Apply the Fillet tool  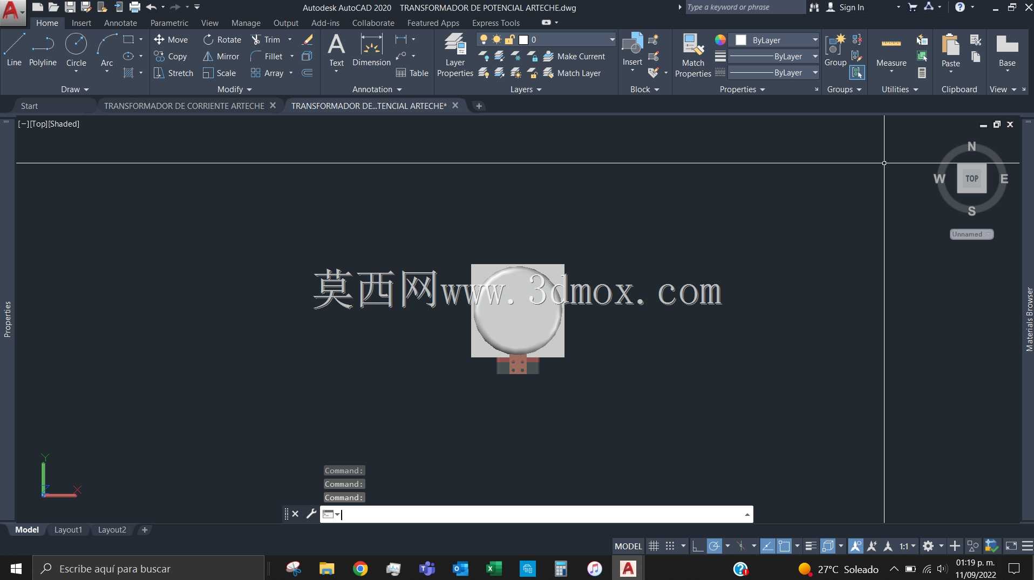(x=267, y=56)
